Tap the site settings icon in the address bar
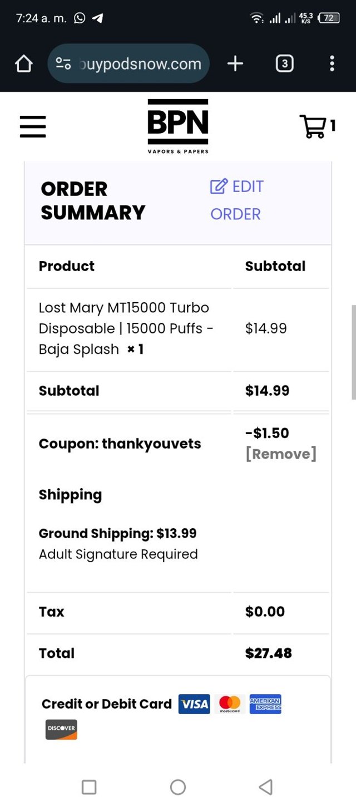 click(x=63, y=64)
